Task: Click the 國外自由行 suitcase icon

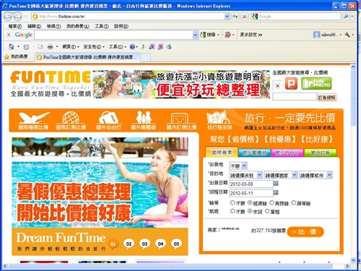Action: pos(108,120)
